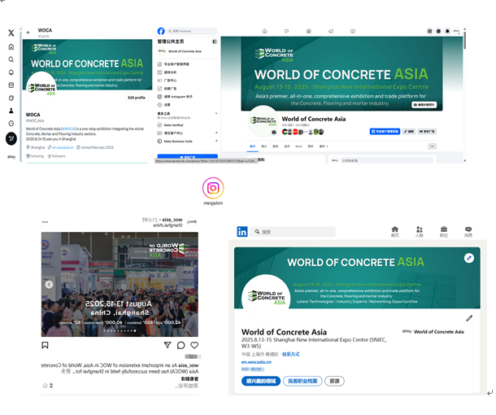Open the Following count on X profile

click(x=35, y=156)
